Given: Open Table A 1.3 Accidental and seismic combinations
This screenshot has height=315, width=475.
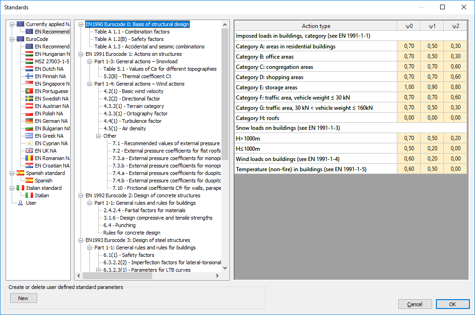Looking at the screenshot, I should click(149, 47).
